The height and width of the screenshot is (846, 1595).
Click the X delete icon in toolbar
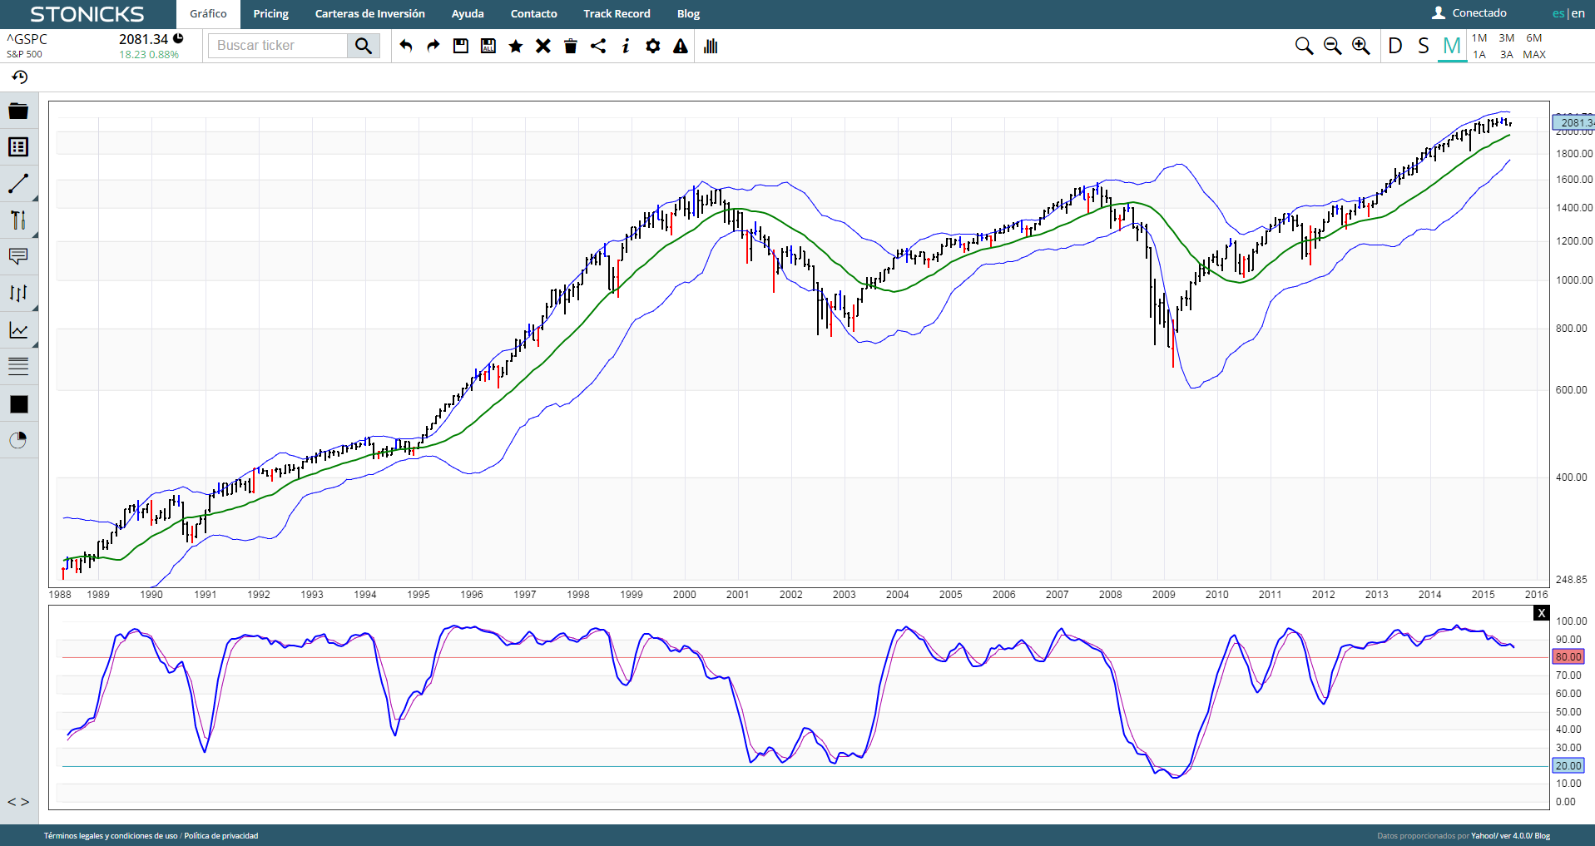point(543,46)
